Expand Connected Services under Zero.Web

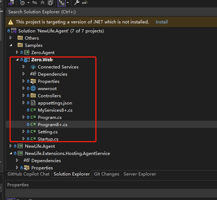(x=23, y=67)
